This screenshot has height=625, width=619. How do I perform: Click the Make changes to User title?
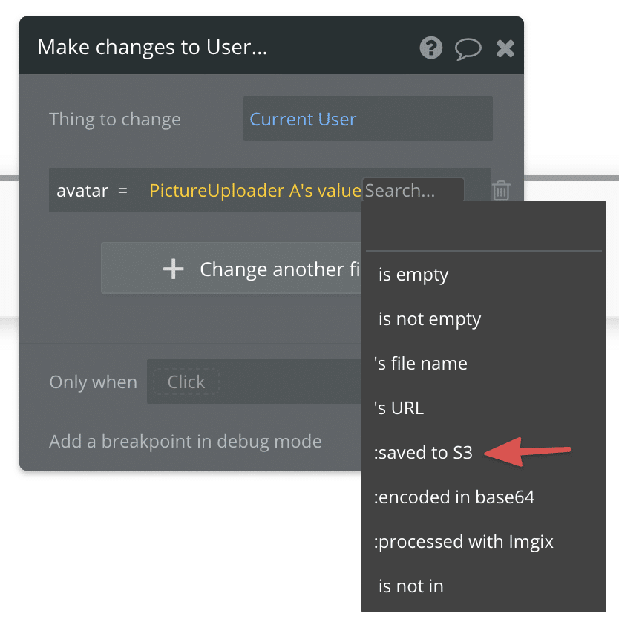(x=152, y=48)
